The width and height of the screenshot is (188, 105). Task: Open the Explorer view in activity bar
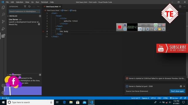coord(3,7)
